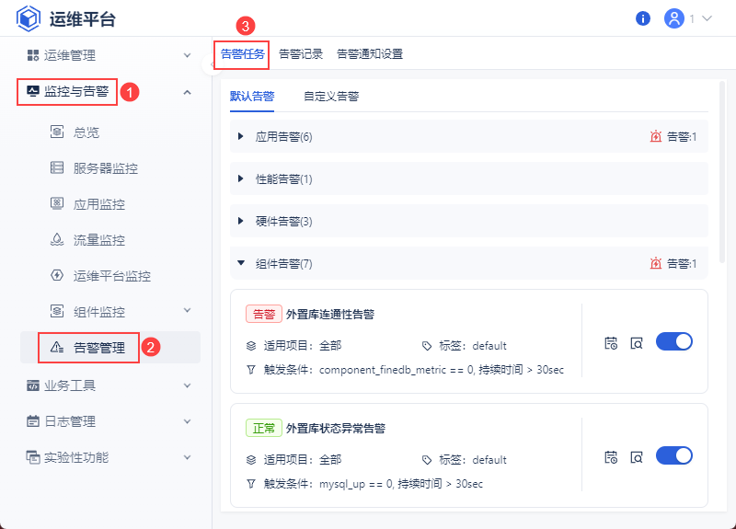Screen dimensions: 736x529
Task: Switch to the 告警记录 tab
Action: (301, 54)
